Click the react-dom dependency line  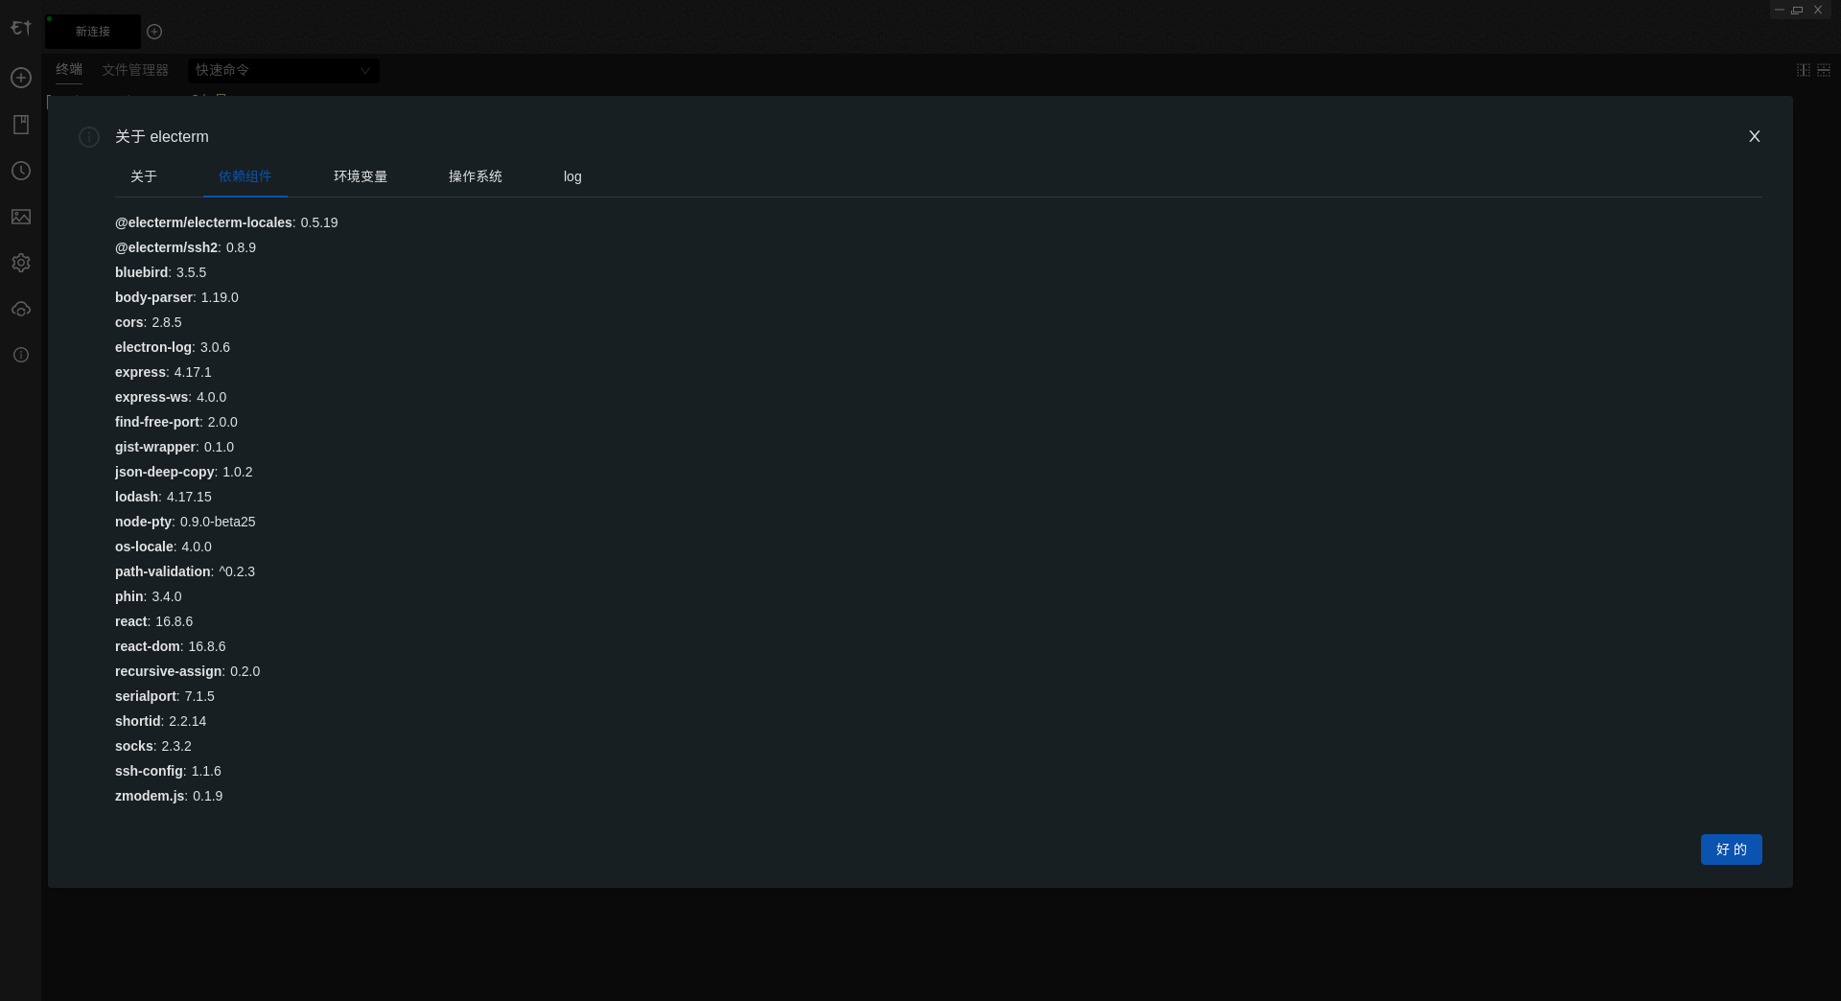(x=171, y=646)
